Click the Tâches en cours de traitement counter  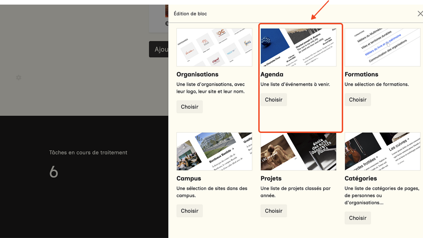[54, 172]
